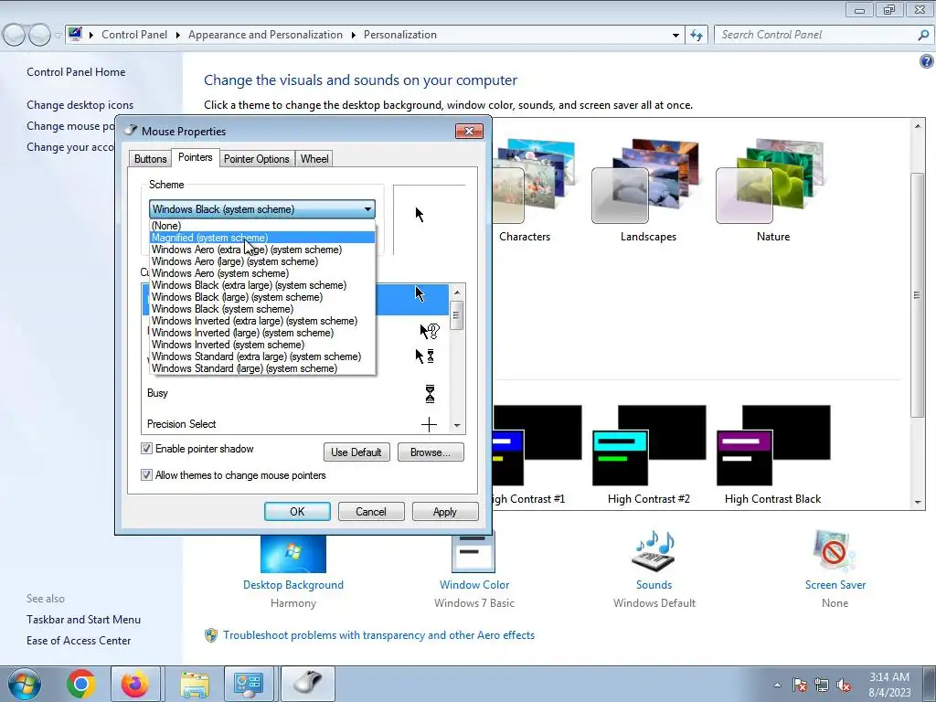Switch to Mouse Properties taskbar item
The image size is (936, 702).
click(307, 684)
